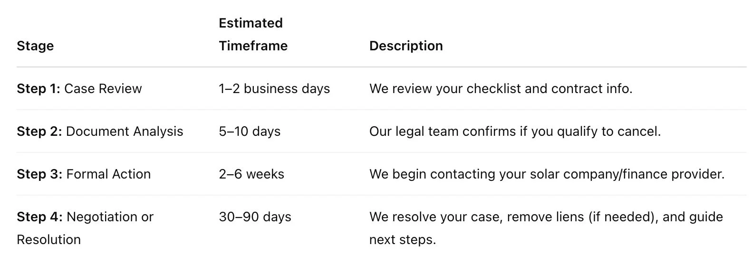Image resolution: width=752 pixels, height=264 pixels.
Task: Click the Estimated Timeframe column header
Action: 253,34
